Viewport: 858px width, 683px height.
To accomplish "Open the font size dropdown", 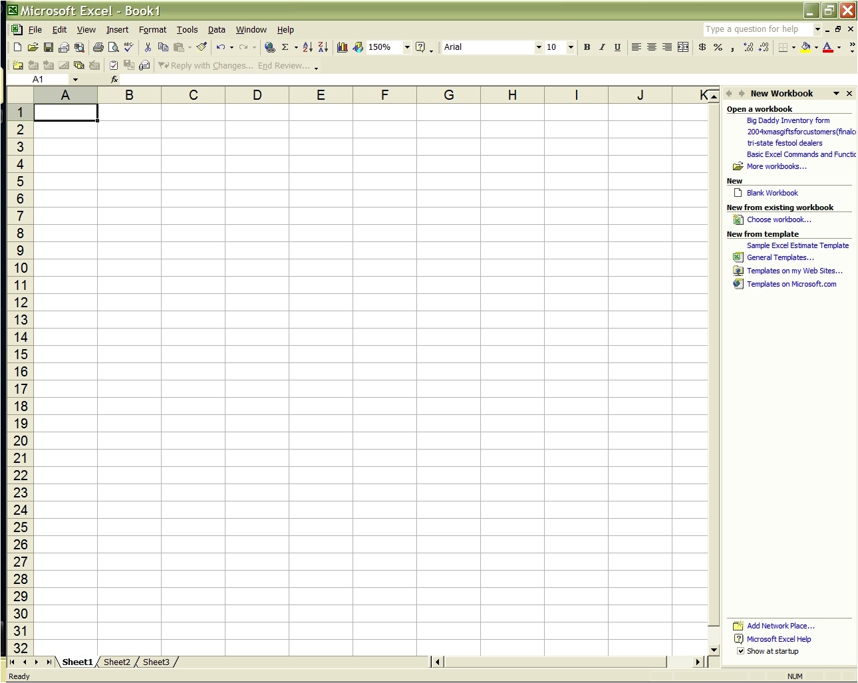I will coord(571,47).
